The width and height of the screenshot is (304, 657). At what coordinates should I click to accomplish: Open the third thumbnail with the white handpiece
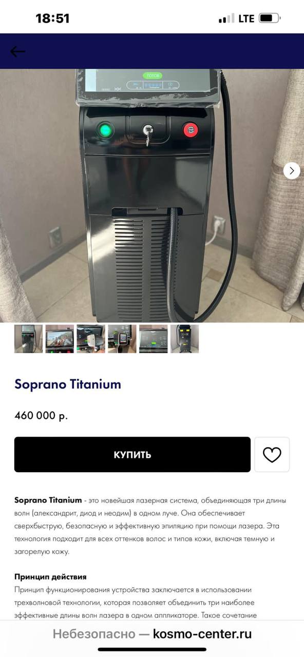(x=91, y=339)
